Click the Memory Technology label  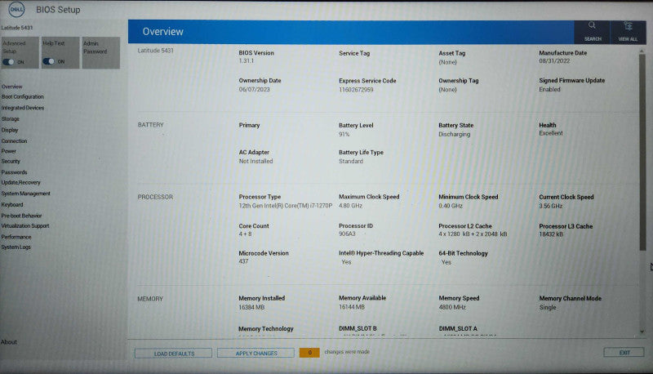(x=266, y=328)
